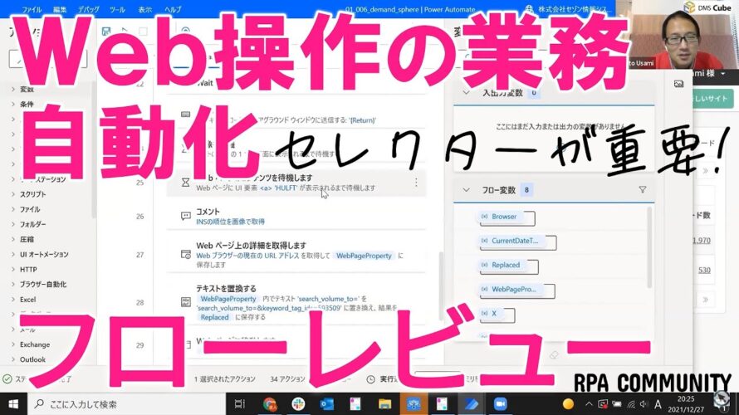Open the ファイル menu
739x415 pixels.
tap(32, 9)
